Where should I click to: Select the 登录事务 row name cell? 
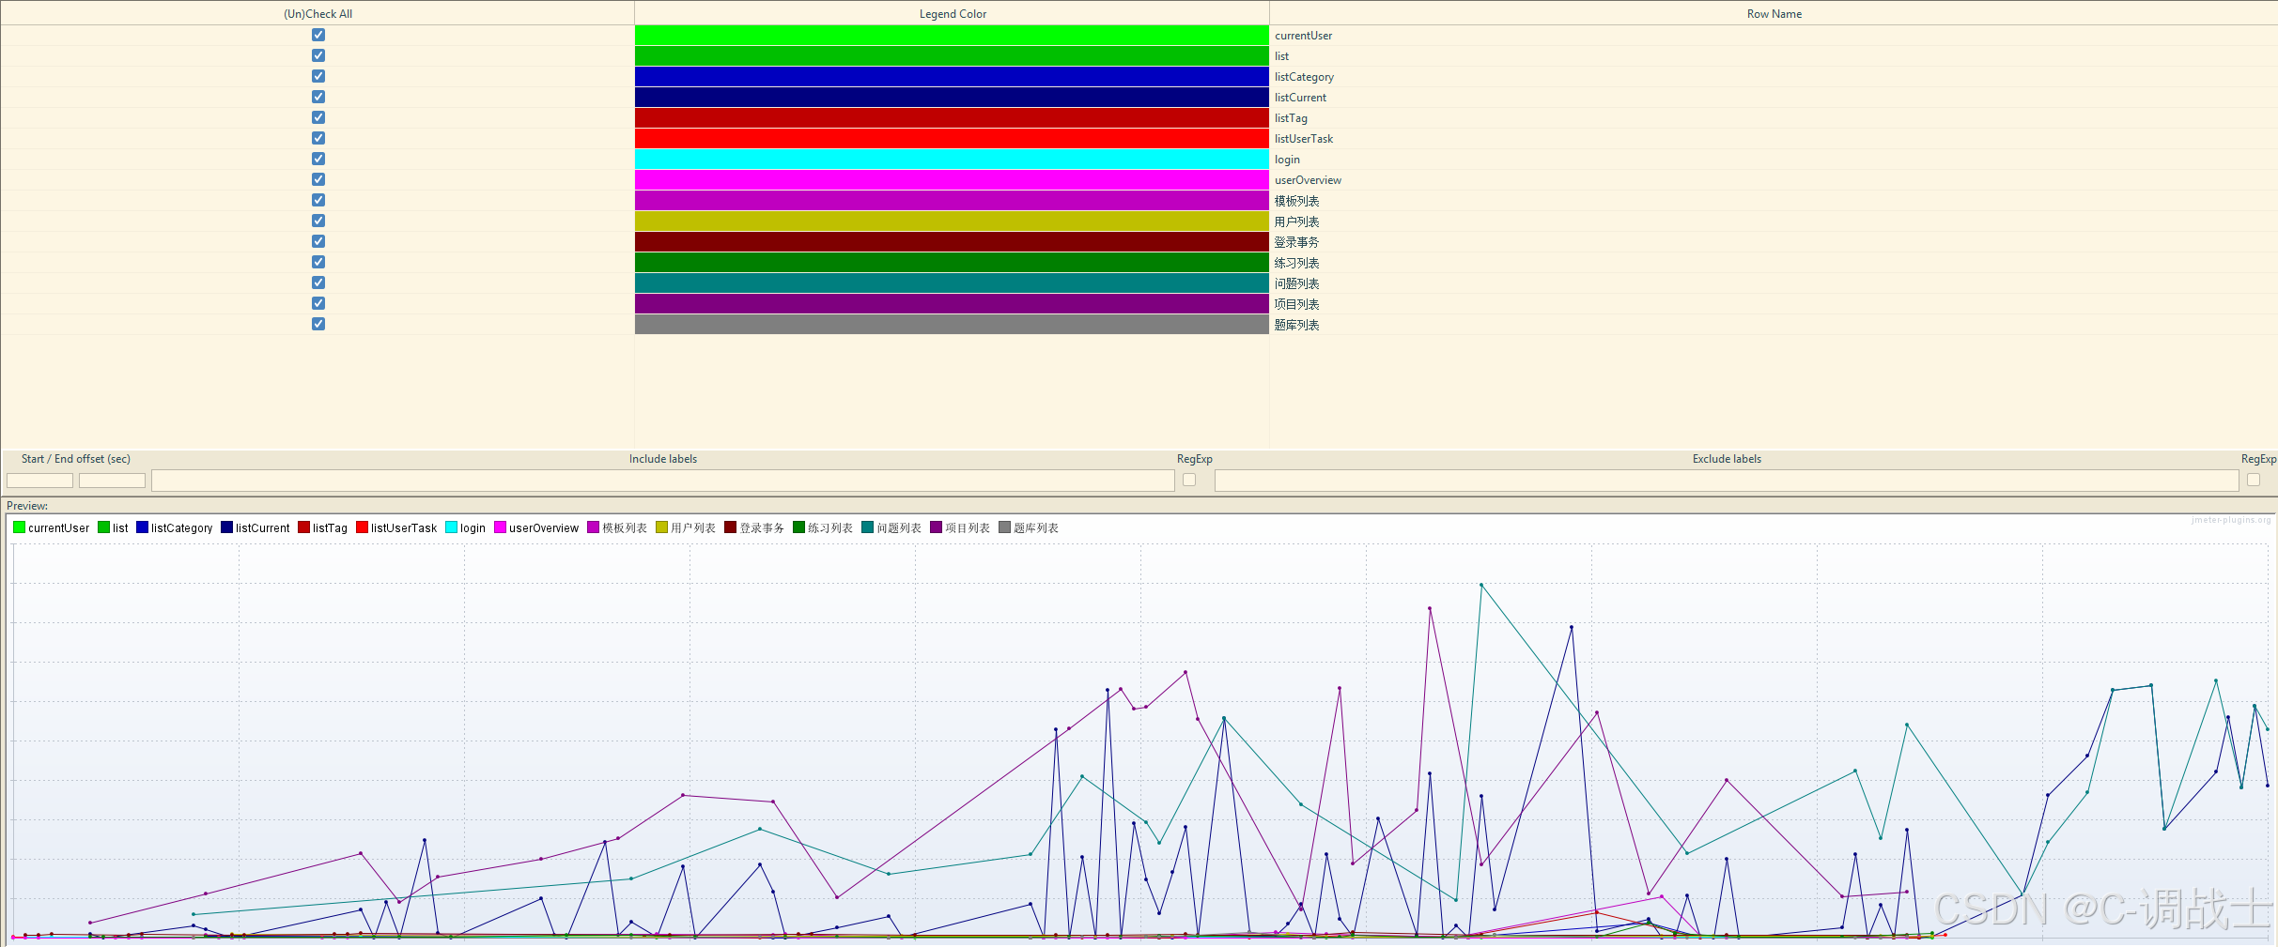1774,241
